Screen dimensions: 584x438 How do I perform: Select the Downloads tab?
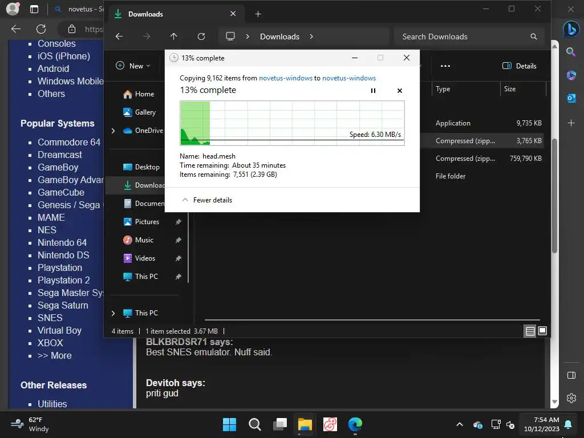tap(176, 14)
